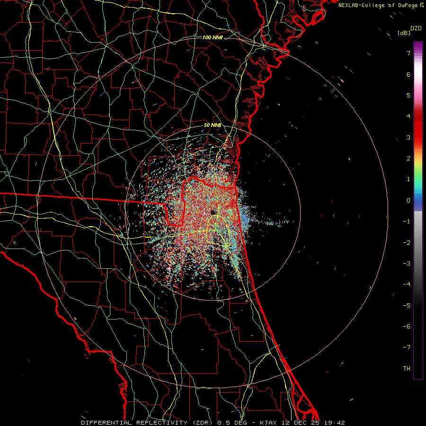Click the red 3 dB band of color bar
This screenshot has width=426, height=426.
[x=418, y=137]
